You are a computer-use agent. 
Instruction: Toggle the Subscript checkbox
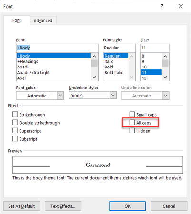15,139
